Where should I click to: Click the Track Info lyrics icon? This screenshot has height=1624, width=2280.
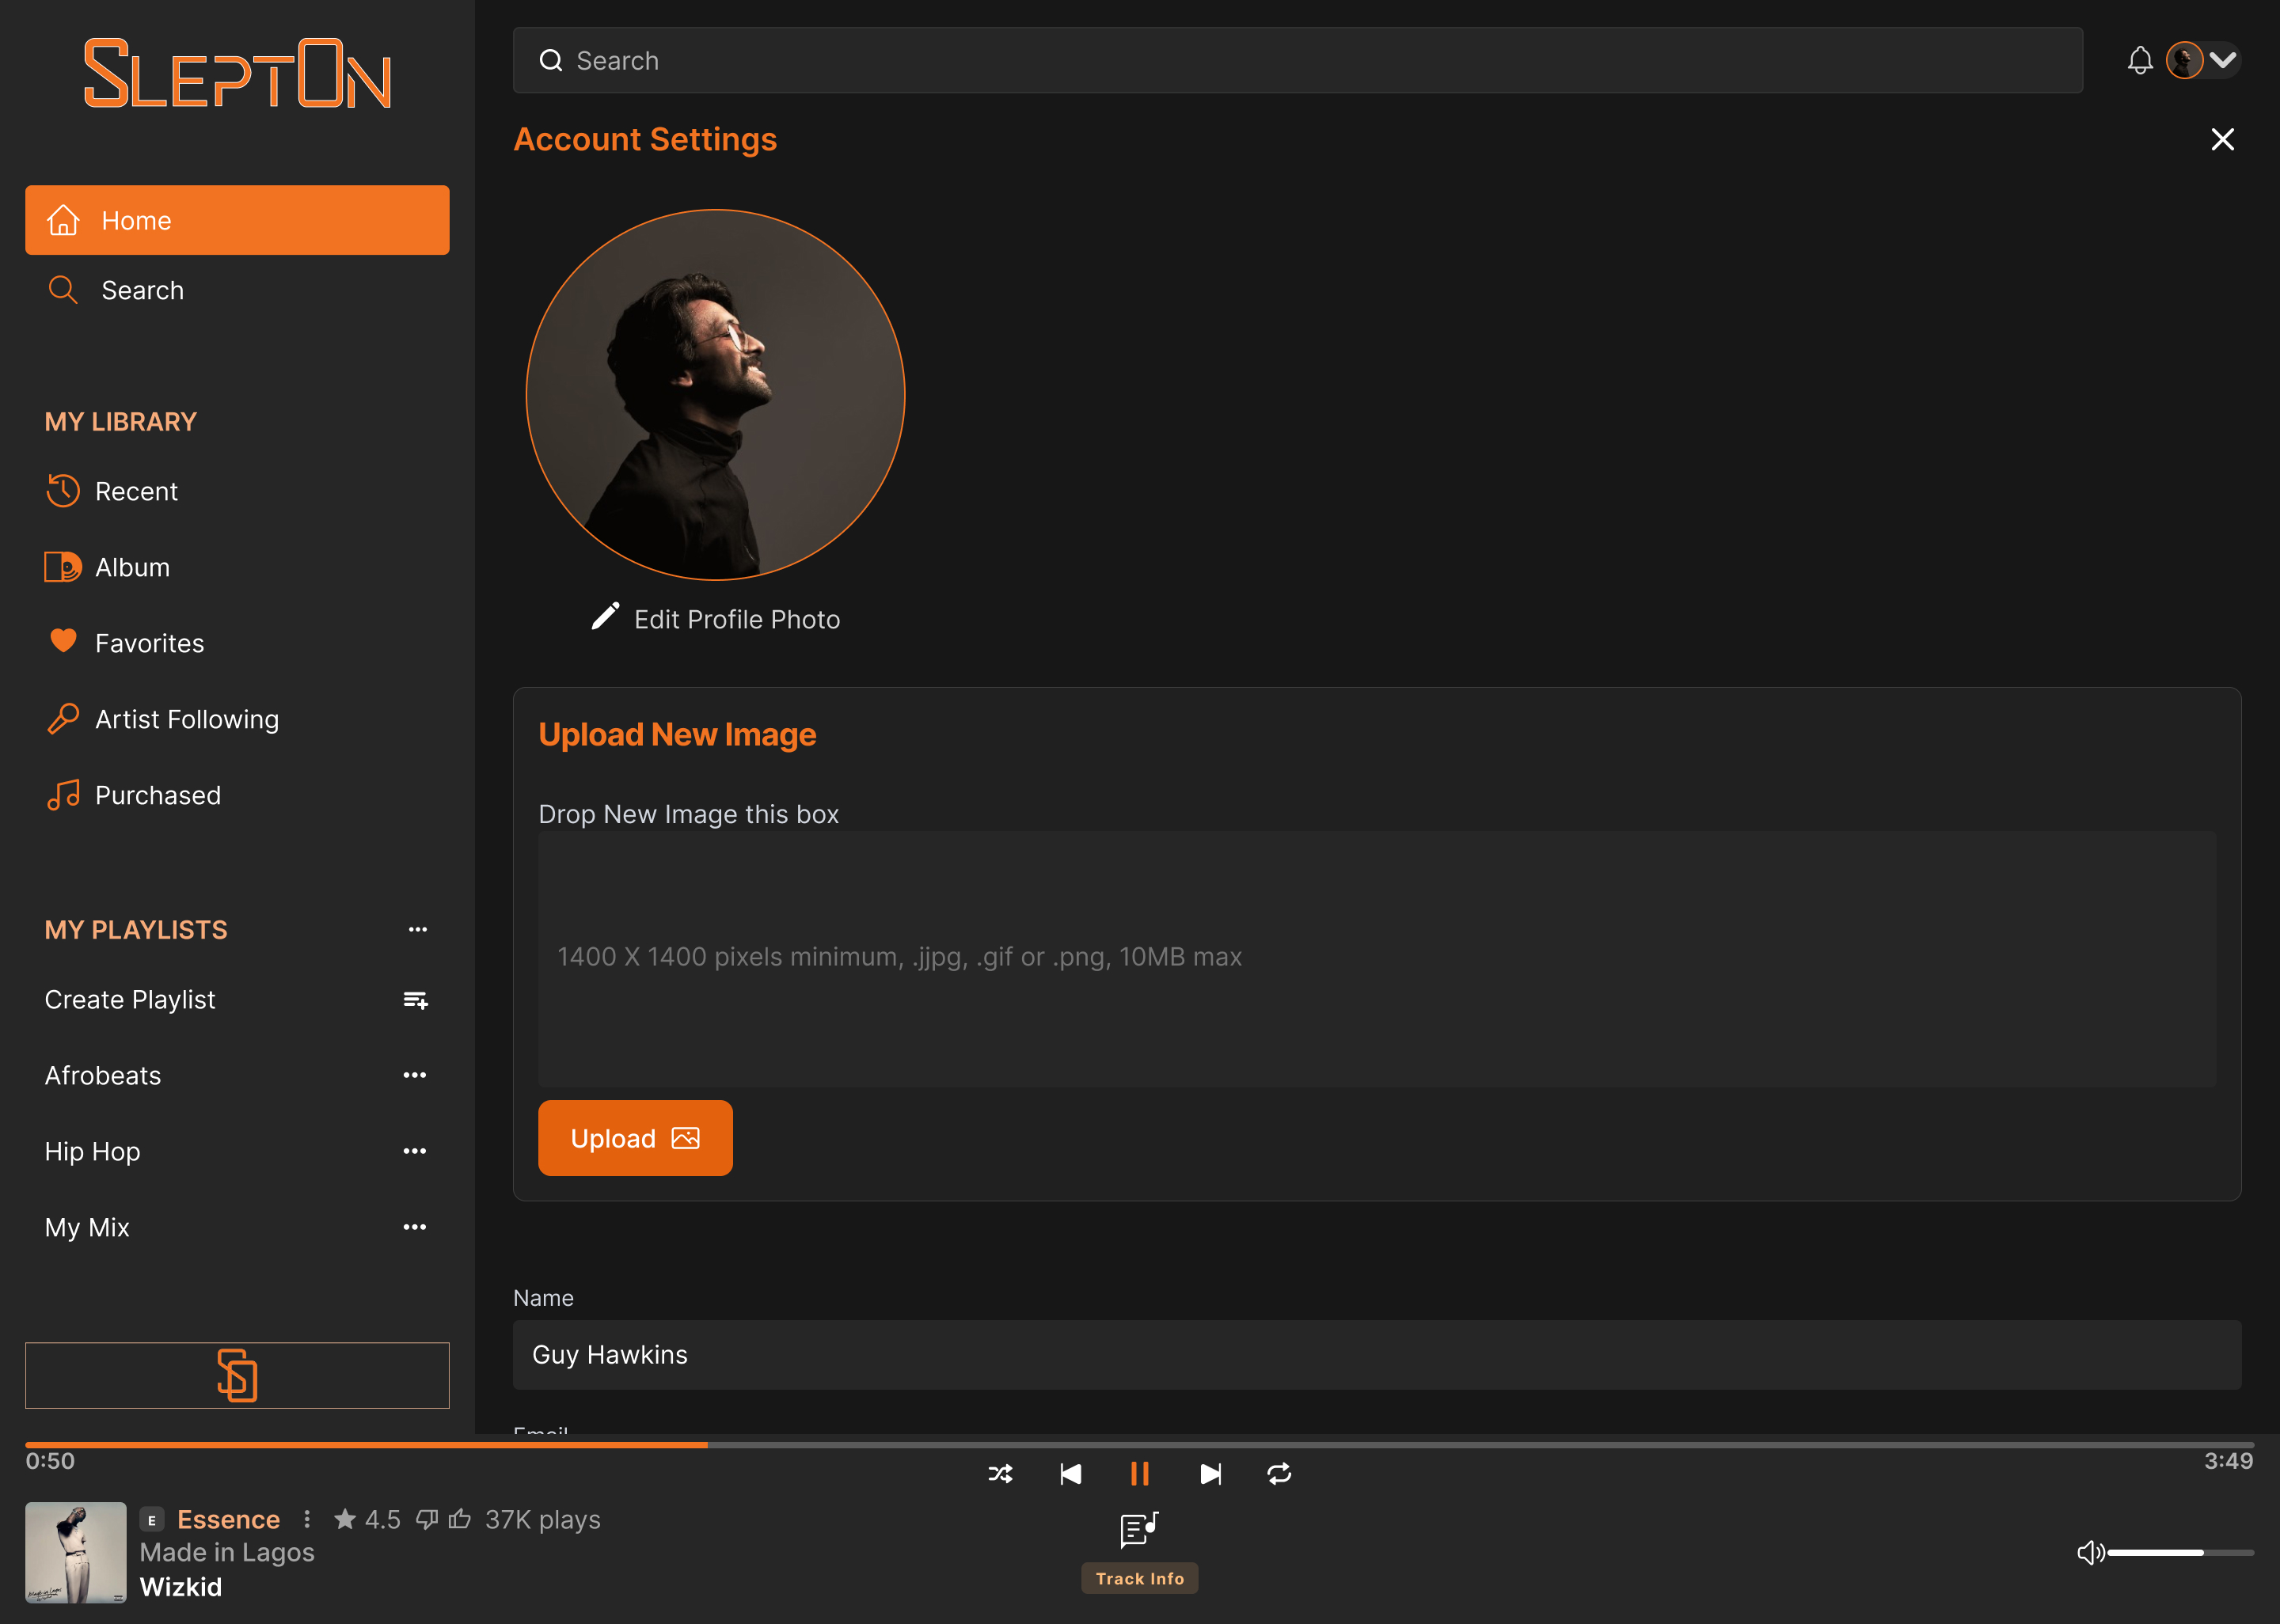tap(1139, 1529)
